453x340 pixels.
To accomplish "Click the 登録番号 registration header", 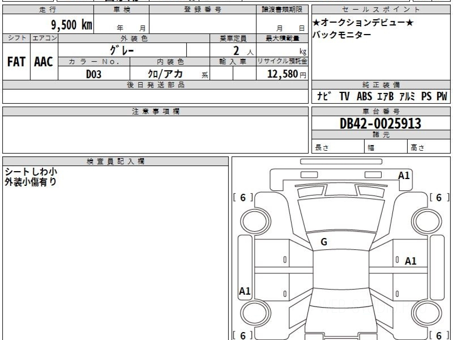I will point(203,10).
